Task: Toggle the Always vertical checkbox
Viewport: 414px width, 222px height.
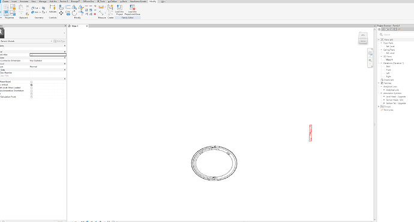Action: pos(31,85)
